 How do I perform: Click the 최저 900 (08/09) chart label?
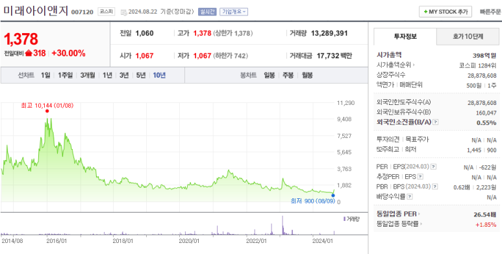click(312, 201)
